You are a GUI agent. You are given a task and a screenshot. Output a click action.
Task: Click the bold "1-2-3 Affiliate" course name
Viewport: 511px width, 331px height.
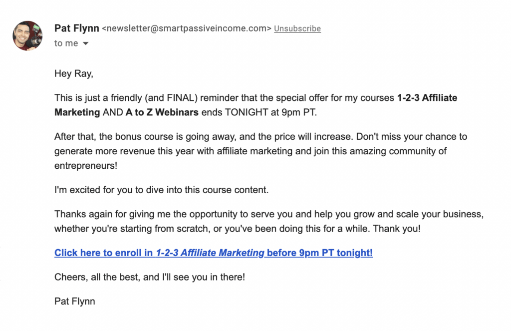[427, 98]
